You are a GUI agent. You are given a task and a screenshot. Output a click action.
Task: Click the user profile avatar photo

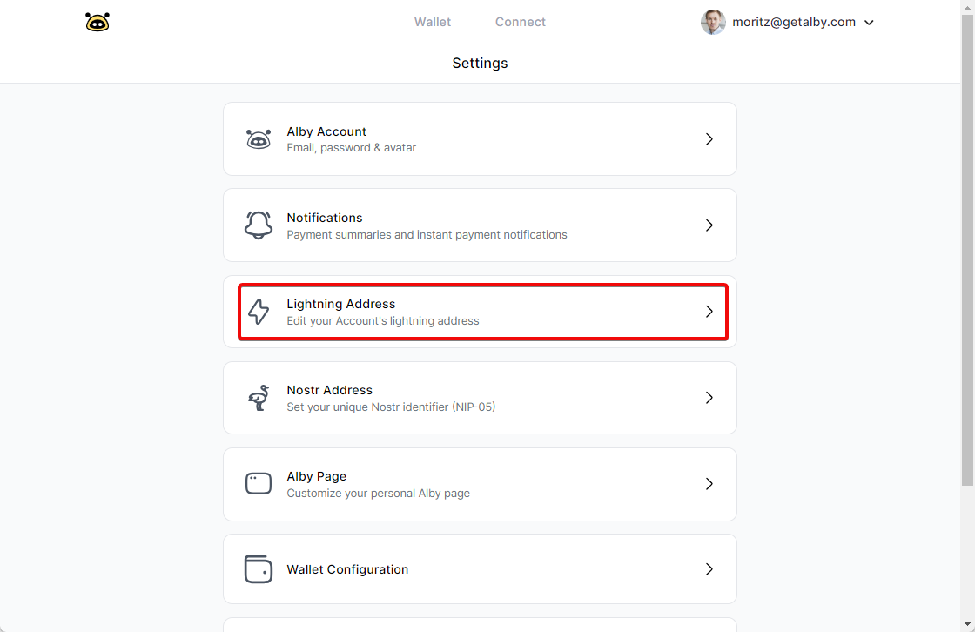tap(713, 22)
